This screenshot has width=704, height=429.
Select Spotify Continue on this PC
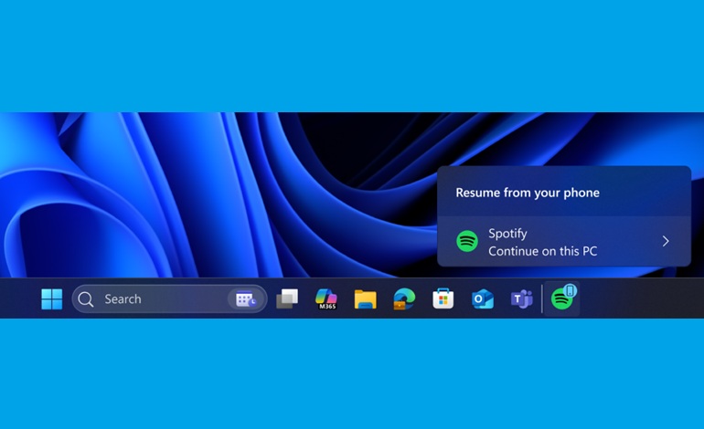coord(564,241)
